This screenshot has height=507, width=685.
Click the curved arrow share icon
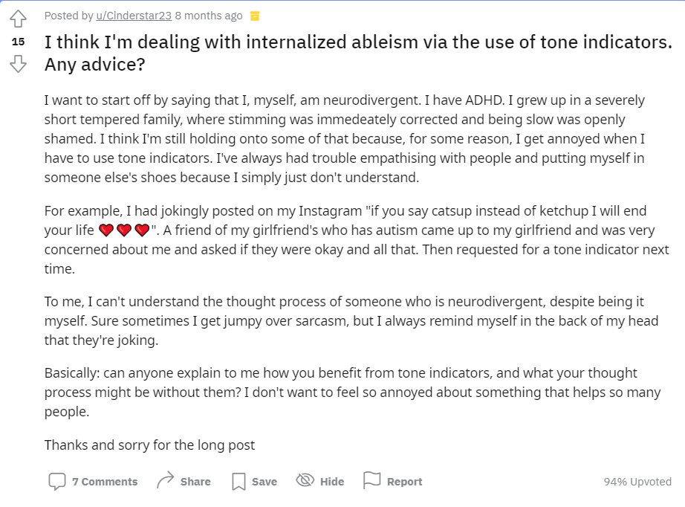pyautogui.click(x=165, y=480)
